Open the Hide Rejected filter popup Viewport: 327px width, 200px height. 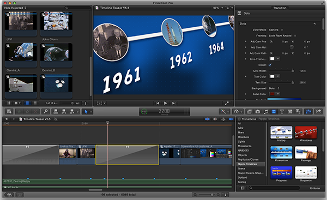click(15, 8)
